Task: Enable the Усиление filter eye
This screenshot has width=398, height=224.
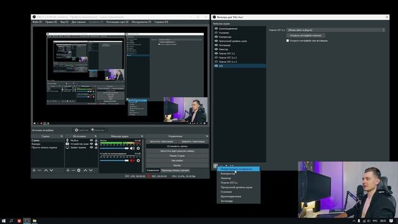Action: [216, 32]
